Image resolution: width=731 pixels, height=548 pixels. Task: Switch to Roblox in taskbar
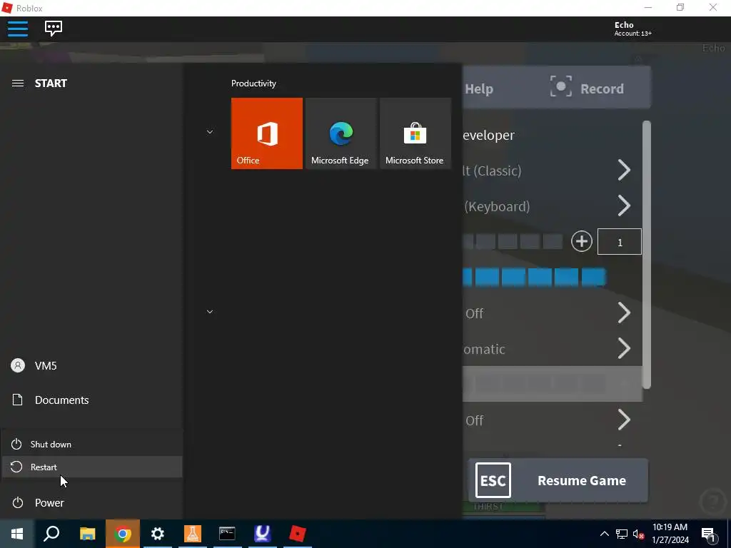[x=298, y=534]
